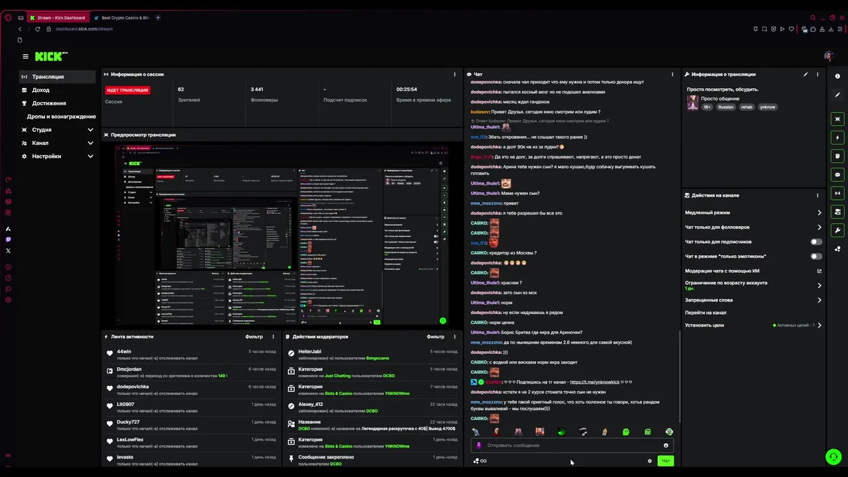This screenshot has height=477, width=848.
Task: Open the emoji picker in the chat input
Action: click(x=666, y=445)
